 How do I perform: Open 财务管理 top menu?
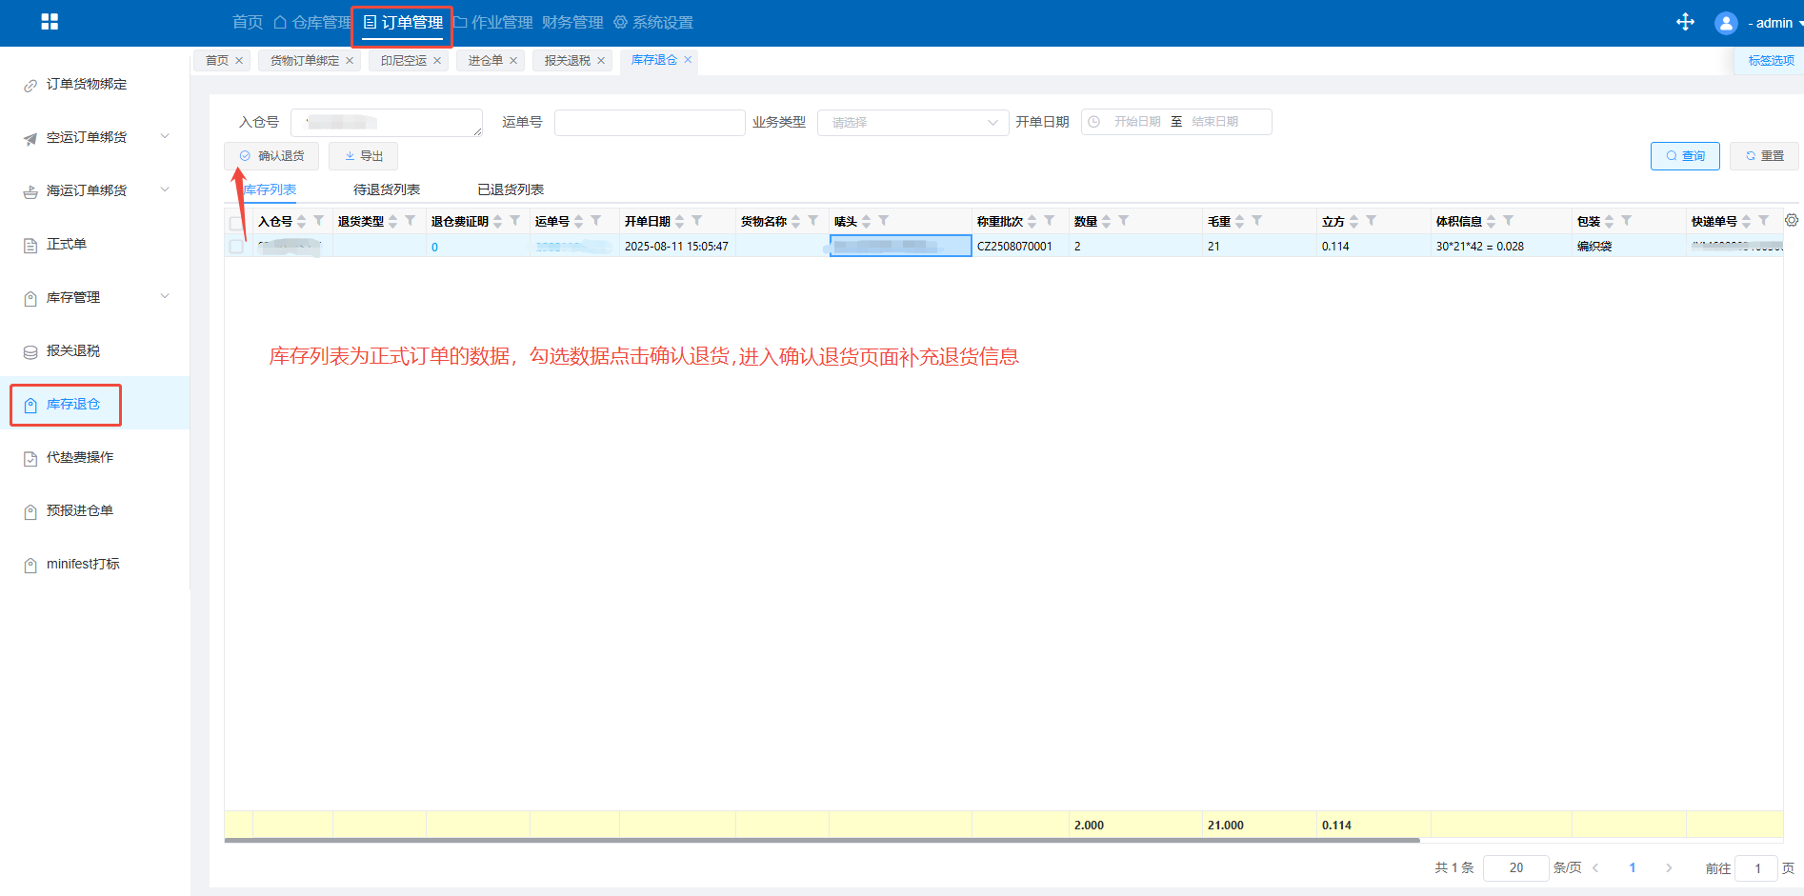[572, 23]
